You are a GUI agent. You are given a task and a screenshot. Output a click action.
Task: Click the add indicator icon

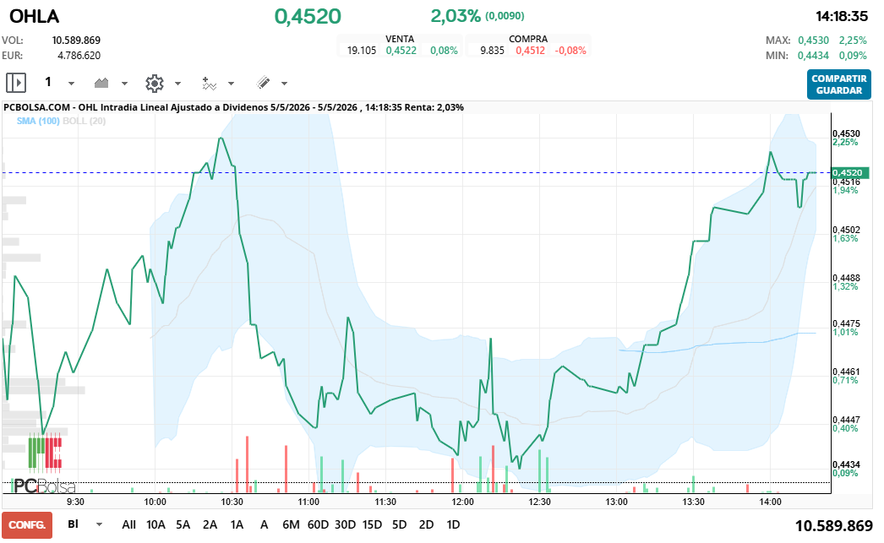209,84
